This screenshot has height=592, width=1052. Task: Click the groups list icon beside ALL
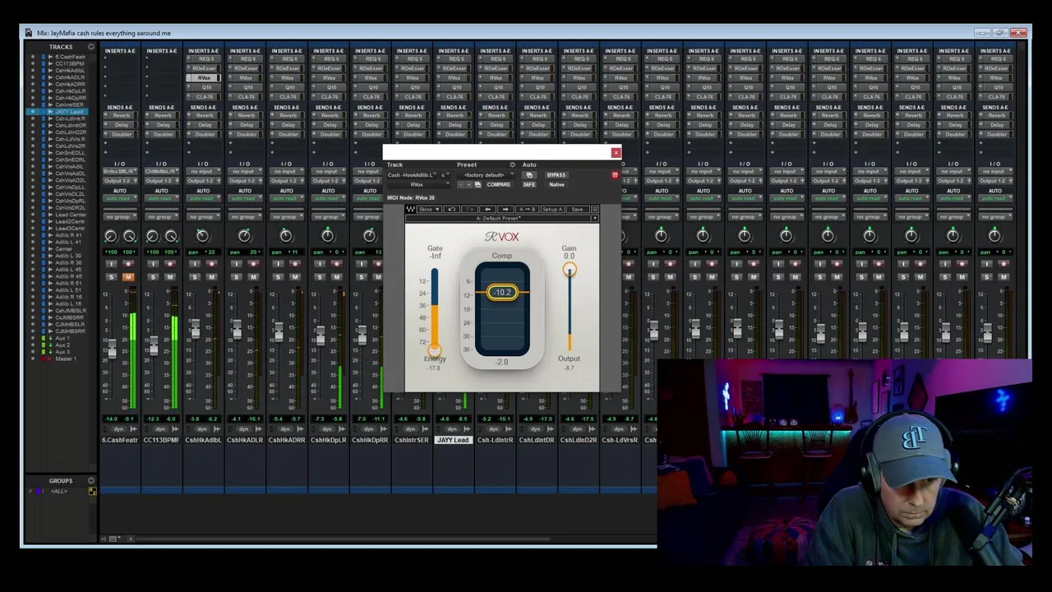(93, 491)
